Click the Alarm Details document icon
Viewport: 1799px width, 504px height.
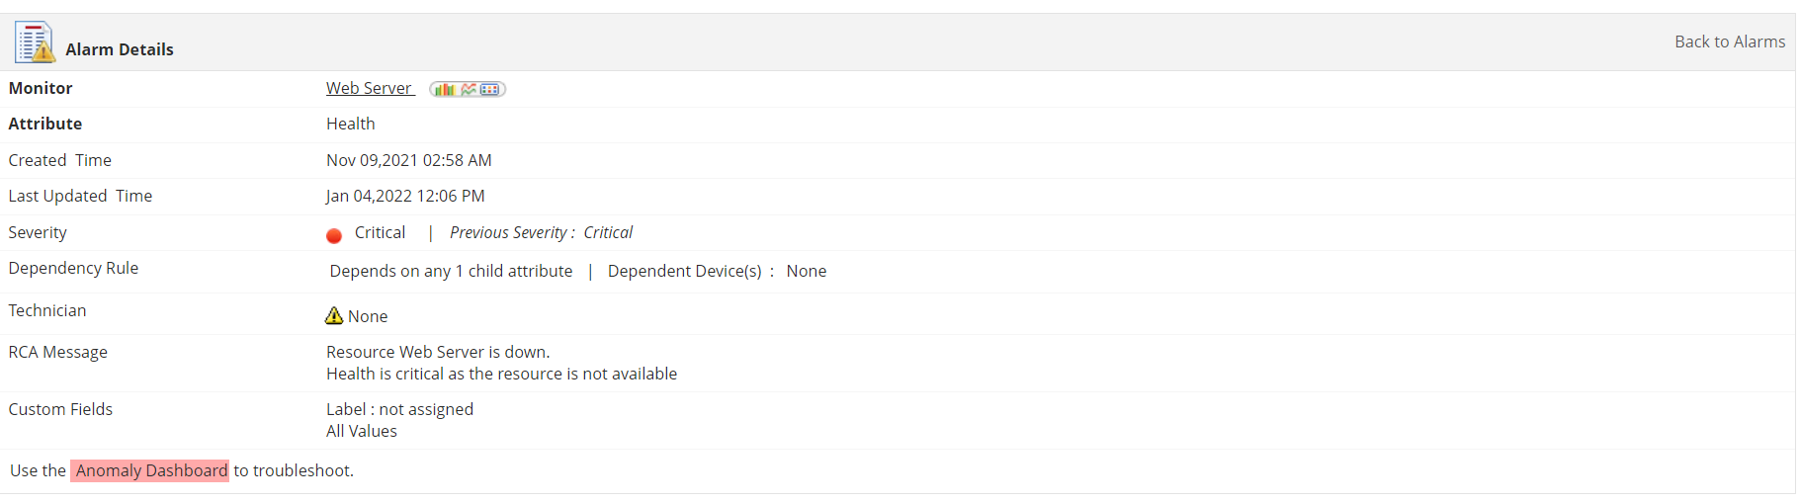(34, 42)
